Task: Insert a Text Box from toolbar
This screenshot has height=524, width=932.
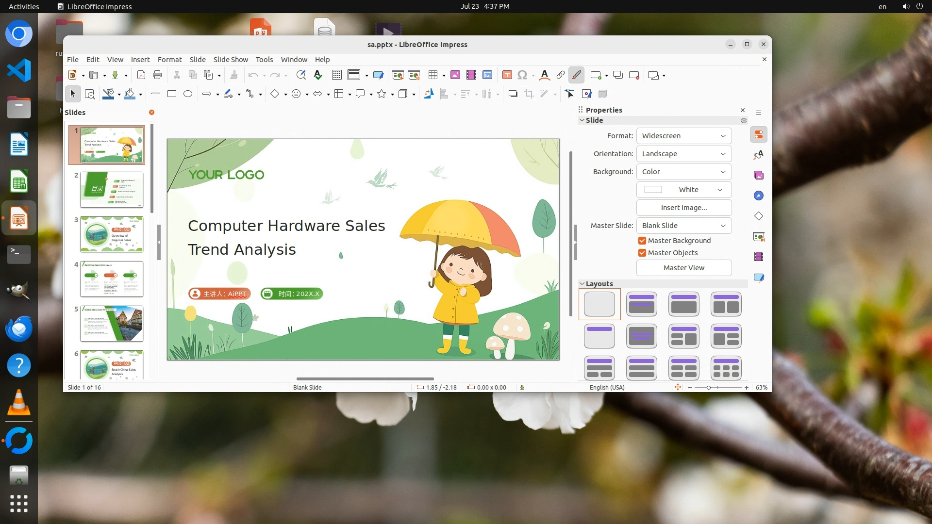Action: 507,75
